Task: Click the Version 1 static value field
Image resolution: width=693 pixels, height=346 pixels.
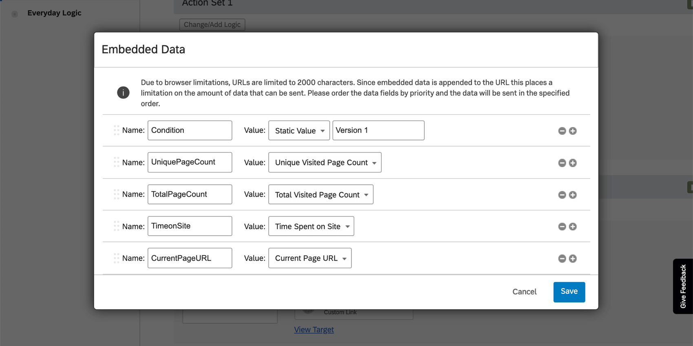Action: coord(378,130)
